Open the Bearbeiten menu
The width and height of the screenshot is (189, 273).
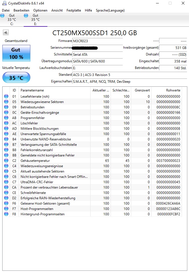(x=21, y=10)
